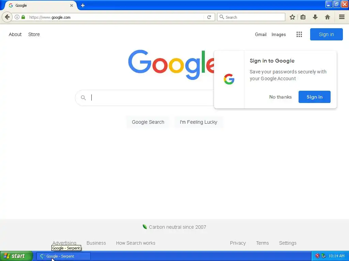This screenshot has width=349, height=261.
Task: Open the Advertising footer link
Action: [x=64, y=243]
